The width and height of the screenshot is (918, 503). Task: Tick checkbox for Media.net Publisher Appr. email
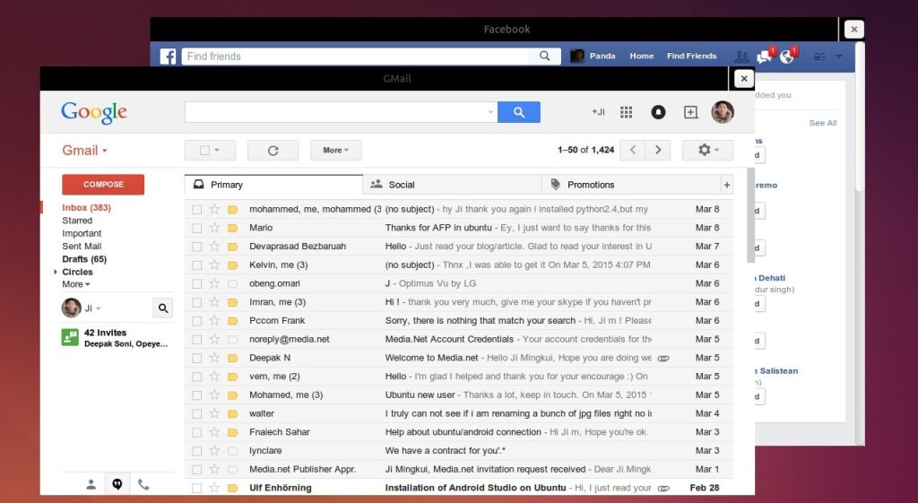[196, 470]
